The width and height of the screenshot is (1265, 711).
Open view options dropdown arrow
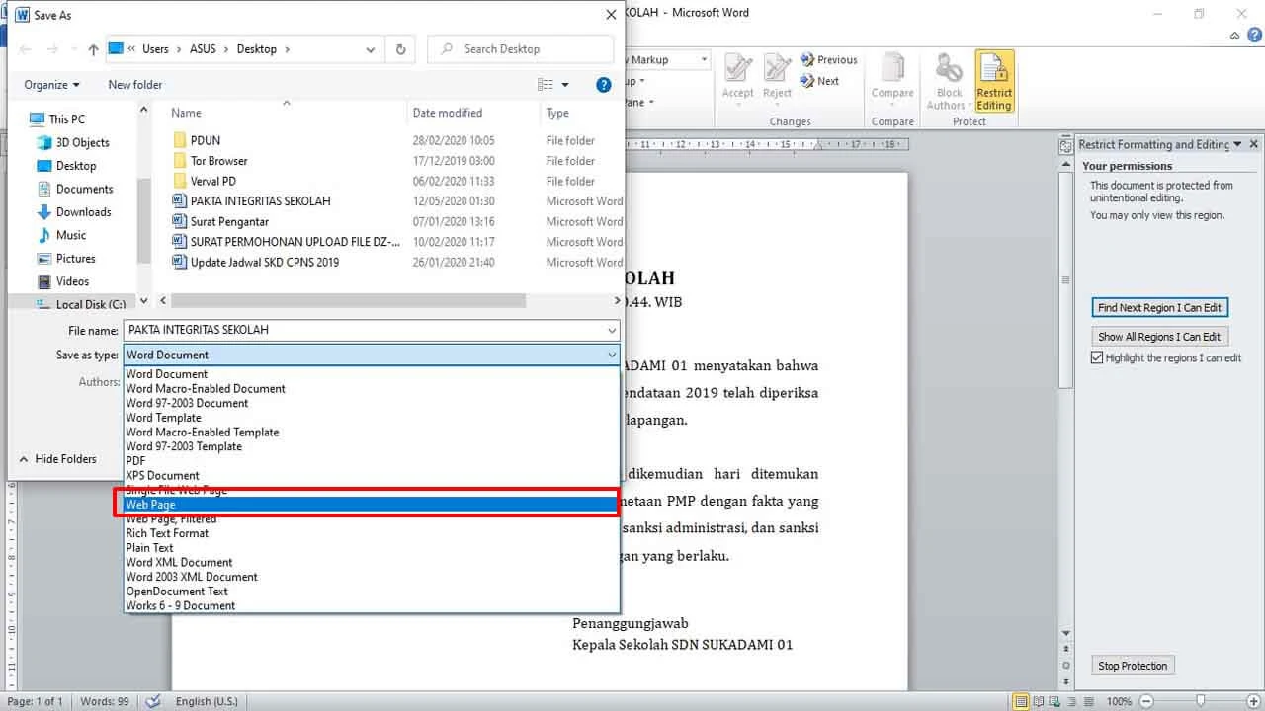click(x=565, y=85)
